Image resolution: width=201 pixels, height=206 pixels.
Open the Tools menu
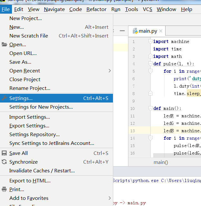132,9
